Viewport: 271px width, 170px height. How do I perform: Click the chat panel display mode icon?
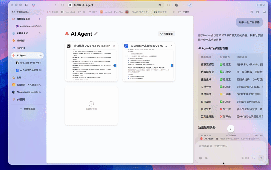coord(264,12)
